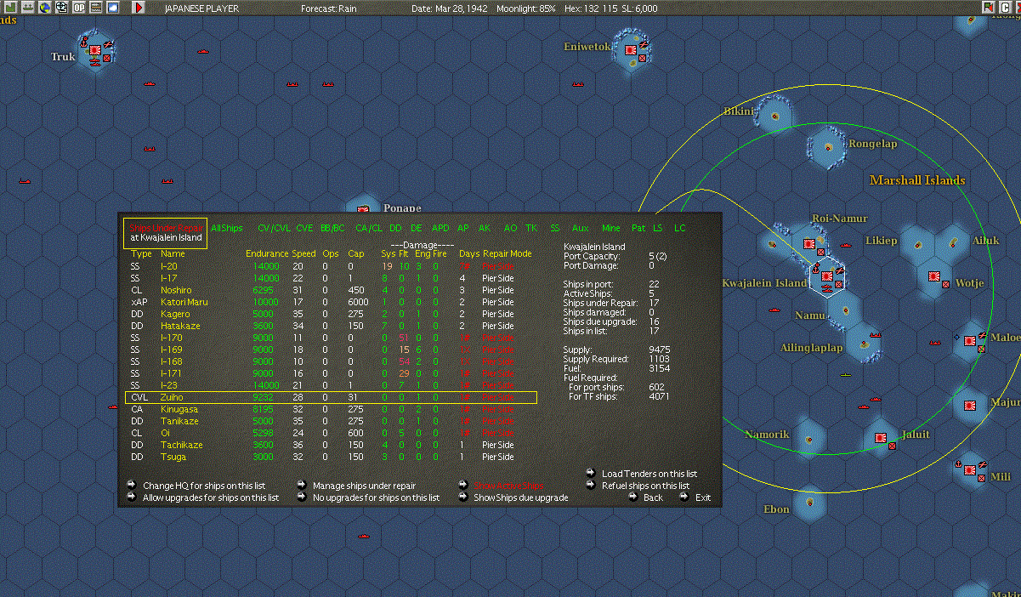Image resolution: width=1021 pixels, height=597 pixels.
Task: Open the OP toolbar button
Action: pos(78,8)
